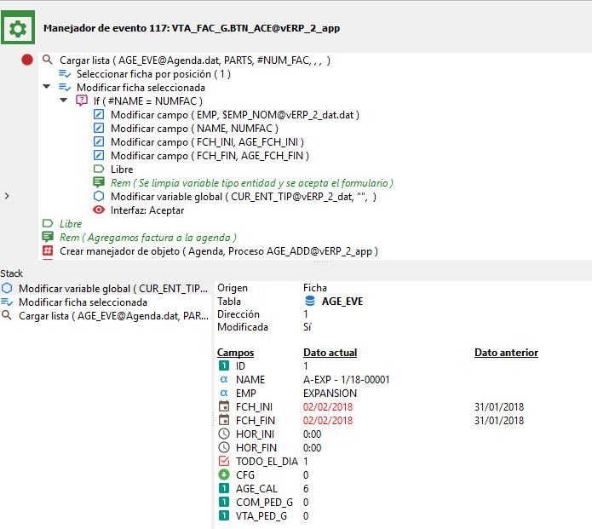Screen dimensions: 592x529
Task: Click the Campos column header
Action: [235, 353]
